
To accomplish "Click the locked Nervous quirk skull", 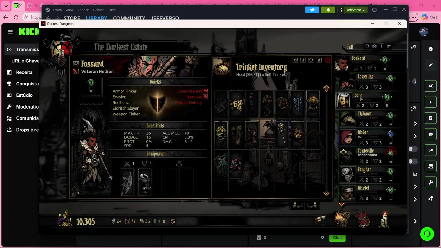I will 205,97.
